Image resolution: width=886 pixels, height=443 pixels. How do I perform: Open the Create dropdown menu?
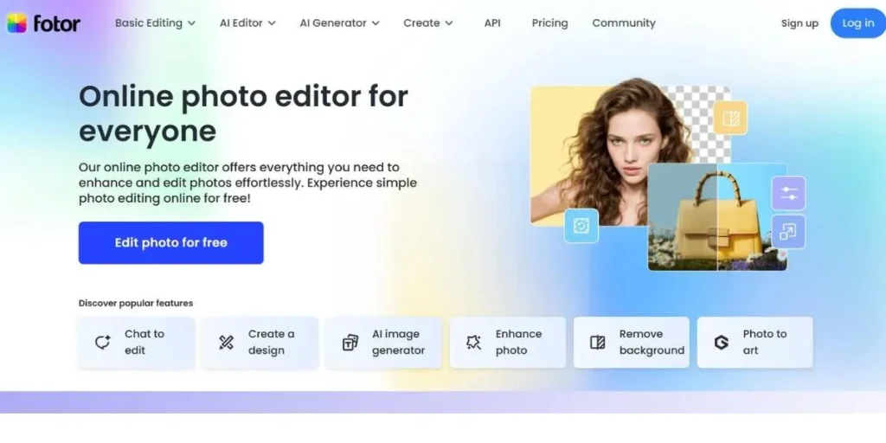coord(427,23)
